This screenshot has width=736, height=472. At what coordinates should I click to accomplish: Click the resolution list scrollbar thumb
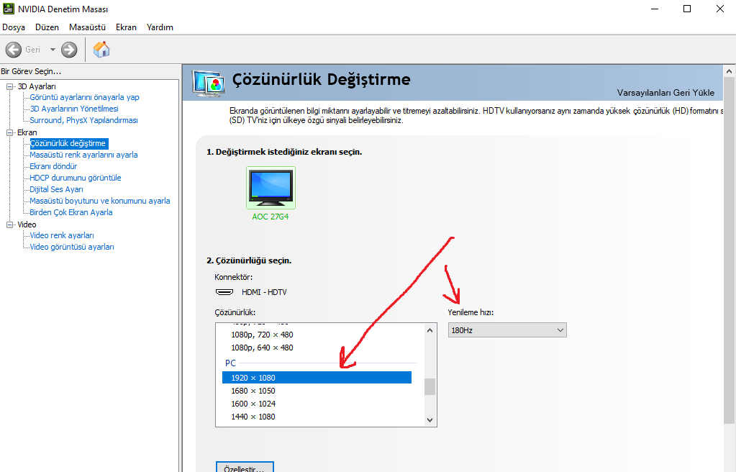(430, 386)
